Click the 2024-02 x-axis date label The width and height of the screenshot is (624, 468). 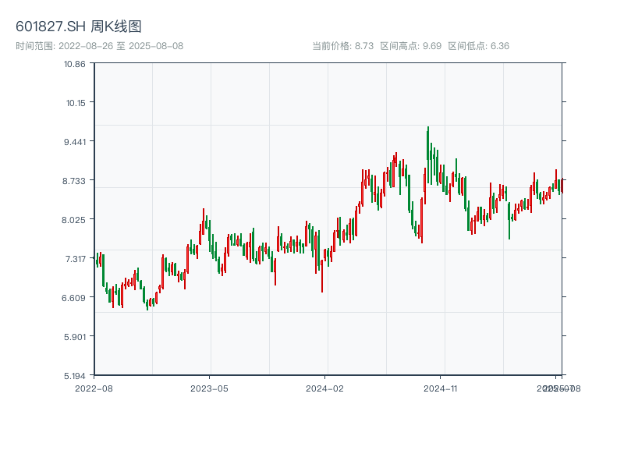[x=324, y=388]
